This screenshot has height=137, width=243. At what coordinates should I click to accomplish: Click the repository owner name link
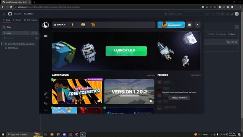click(18, 14)
